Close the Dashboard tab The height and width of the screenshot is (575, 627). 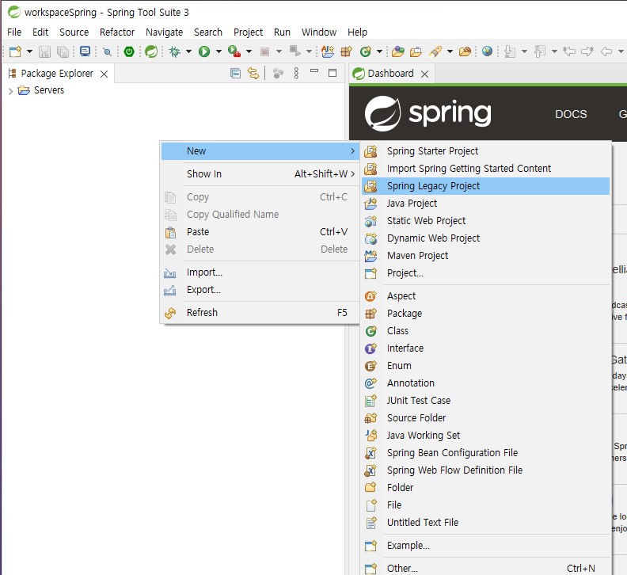point(424,74)
